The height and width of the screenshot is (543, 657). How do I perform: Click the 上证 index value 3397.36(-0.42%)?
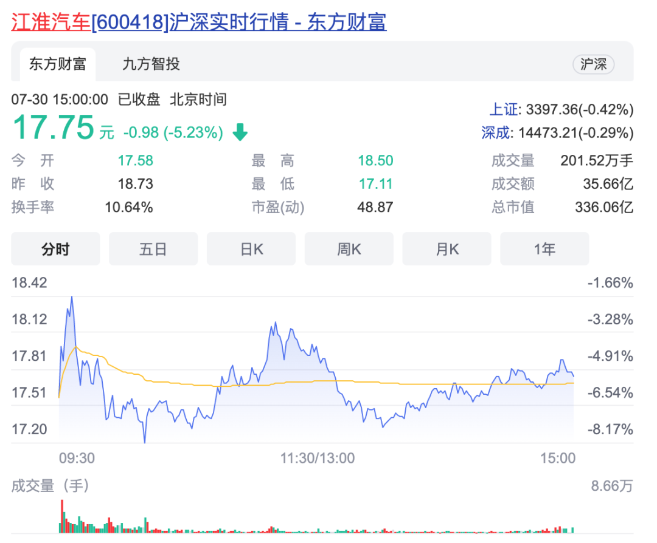580,109
